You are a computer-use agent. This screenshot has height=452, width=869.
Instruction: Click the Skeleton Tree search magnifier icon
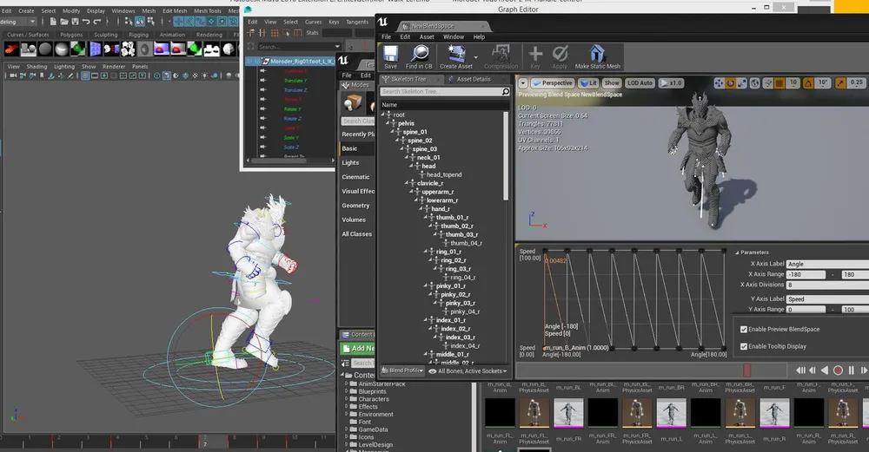coord(506,91)
